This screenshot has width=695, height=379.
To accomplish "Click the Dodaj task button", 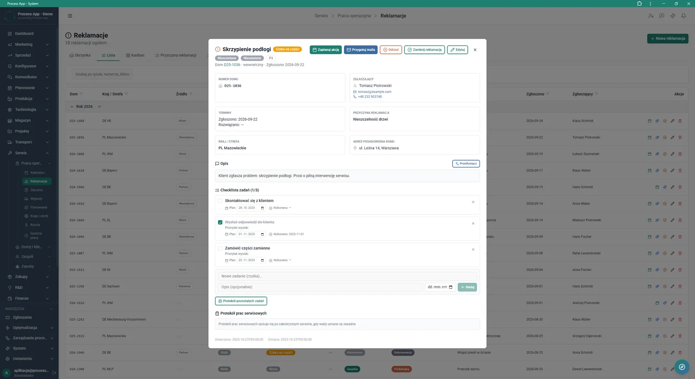I will (467, 287).
